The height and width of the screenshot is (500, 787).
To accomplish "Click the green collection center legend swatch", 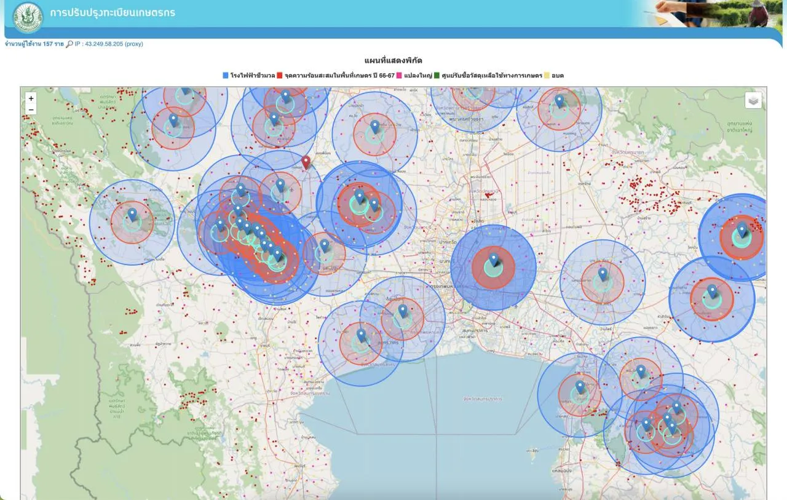I will tap(437, 76).
